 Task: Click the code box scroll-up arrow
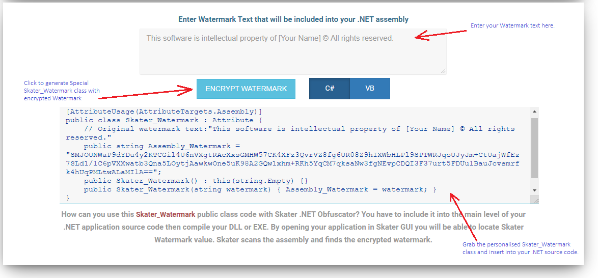[534, 112]
